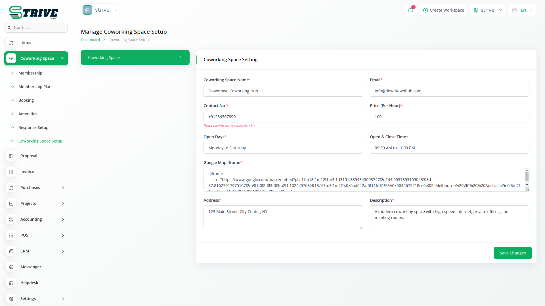
Task: Click the Messenger chat bubble icon
Action: (11, 267)
